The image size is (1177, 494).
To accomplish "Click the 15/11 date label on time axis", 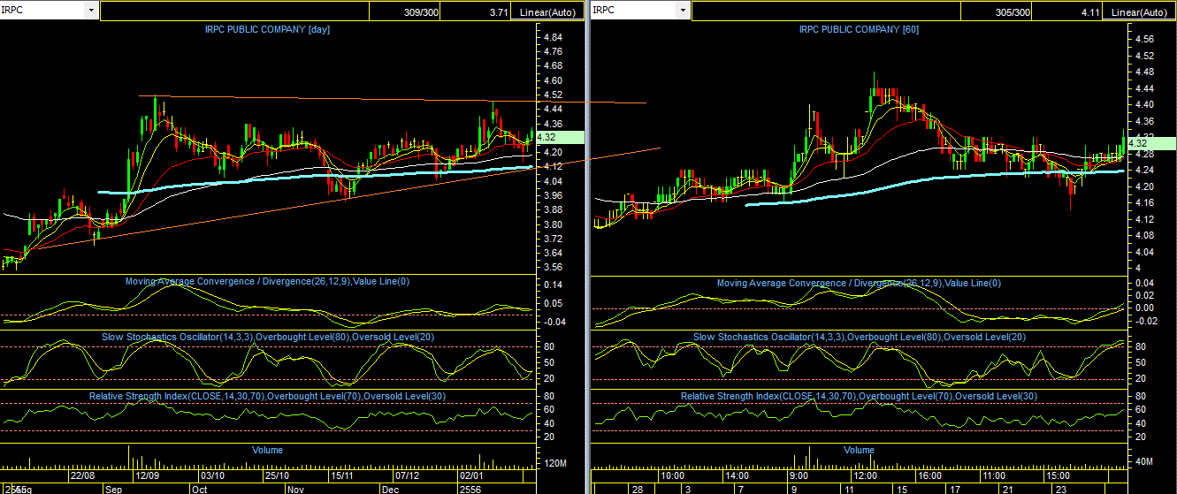I will (341, 475).
